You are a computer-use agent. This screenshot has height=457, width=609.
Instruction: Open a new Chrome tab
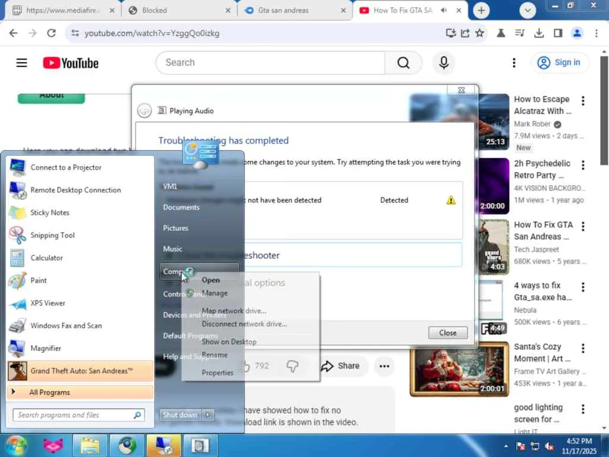pyautogui.click(x=481, y=11)
